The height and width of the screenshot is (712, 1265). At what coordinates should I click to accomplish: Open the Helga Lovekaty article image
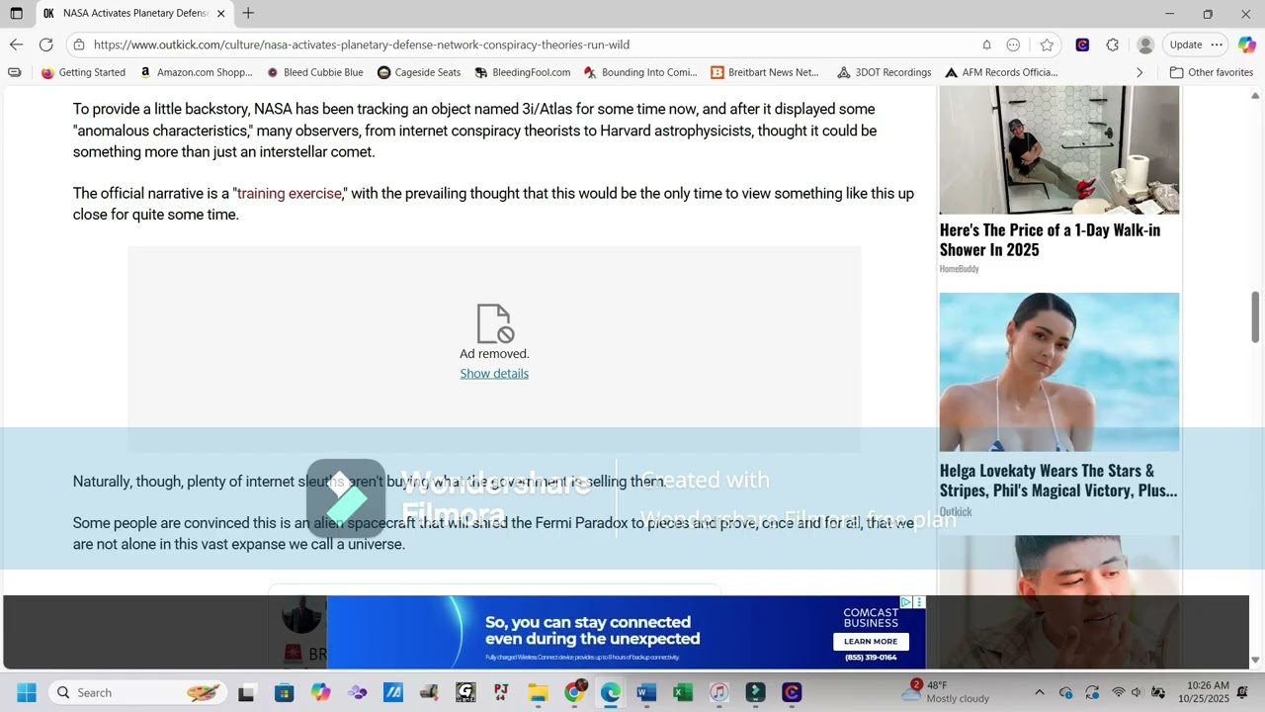click(x=1059, y=373)
